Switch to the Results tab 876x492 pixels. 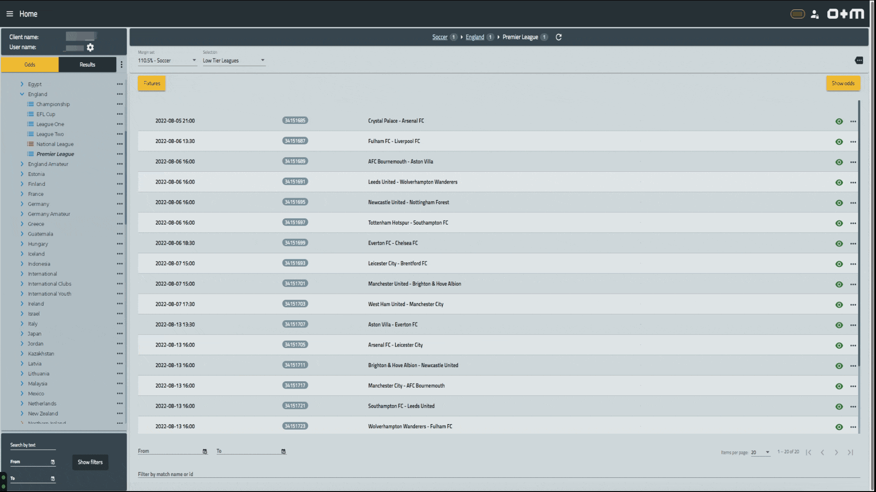[x=87, y=65]
